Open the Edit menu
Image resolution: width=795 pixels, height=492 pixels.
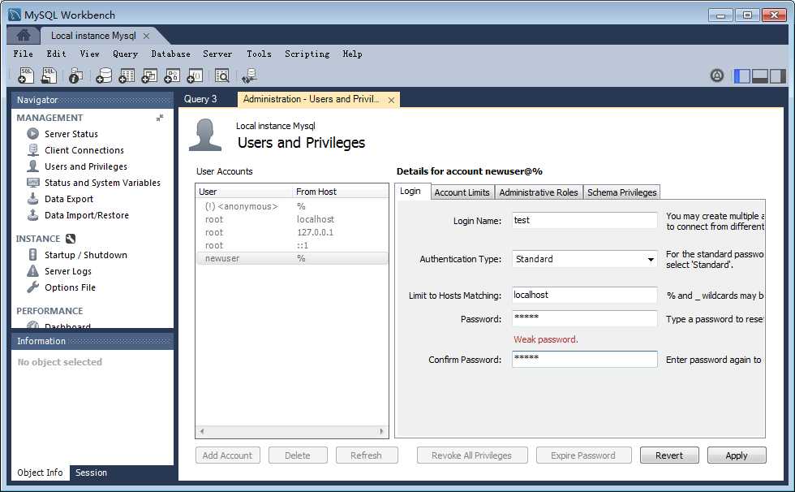click(56, 54)
